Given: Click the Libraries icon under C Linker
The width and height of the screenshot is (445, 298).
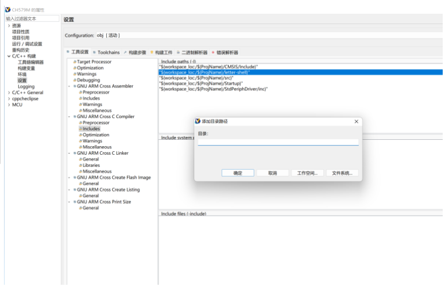Looking at the screenshot, I should click(80, 165).
